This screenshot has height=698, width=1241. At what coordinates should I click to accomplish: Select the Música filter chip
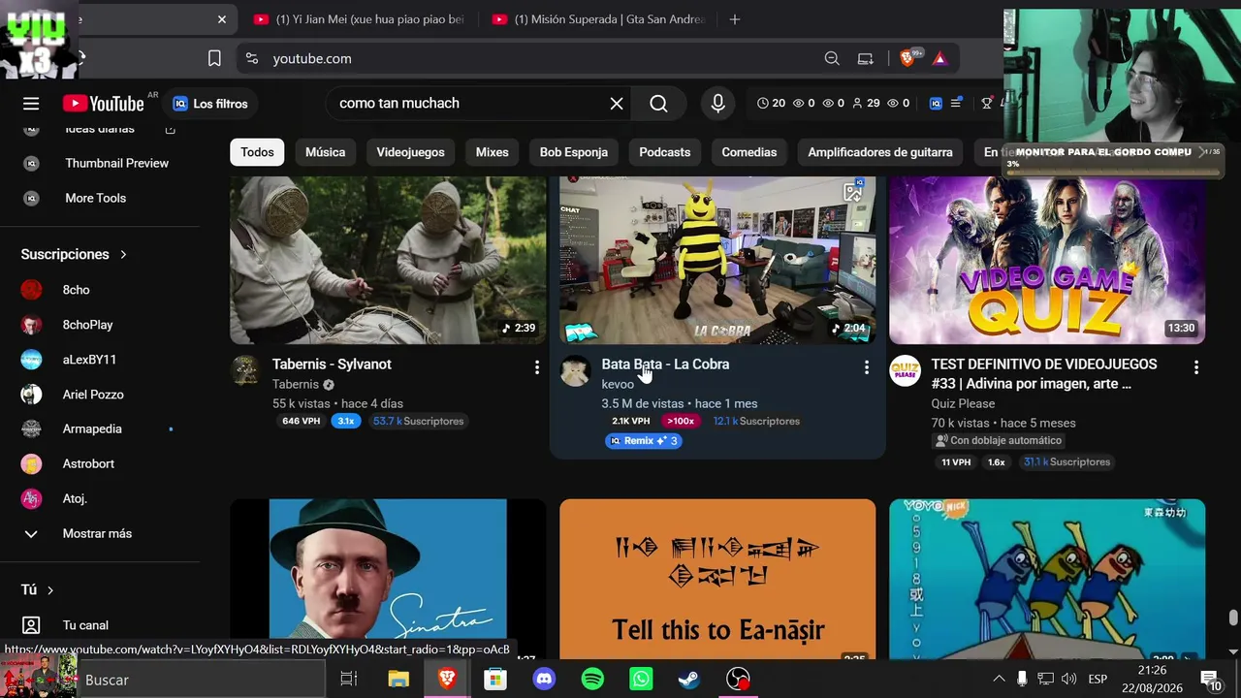pyautogui.click(x=325, y=152)
